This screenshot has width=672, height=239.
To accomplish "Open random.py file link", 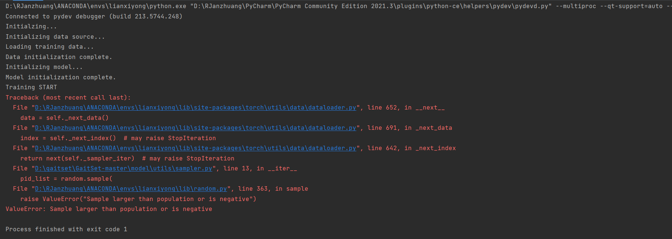I will (131, 189).
